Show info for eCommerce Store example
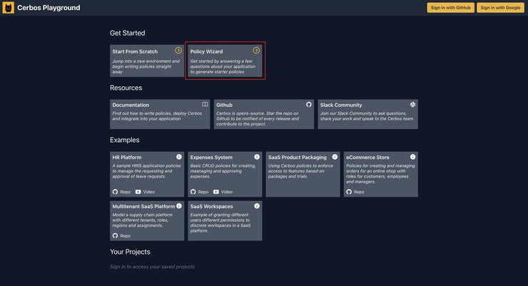The image size is (528, 286). pyautogui.click(x=412, y=157)
